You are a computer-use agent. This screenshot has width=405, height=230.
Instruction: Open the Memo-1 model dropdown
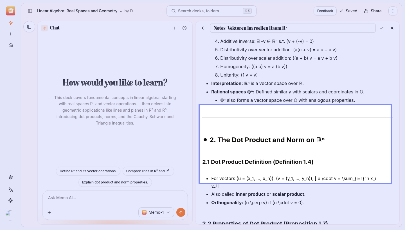156,212
